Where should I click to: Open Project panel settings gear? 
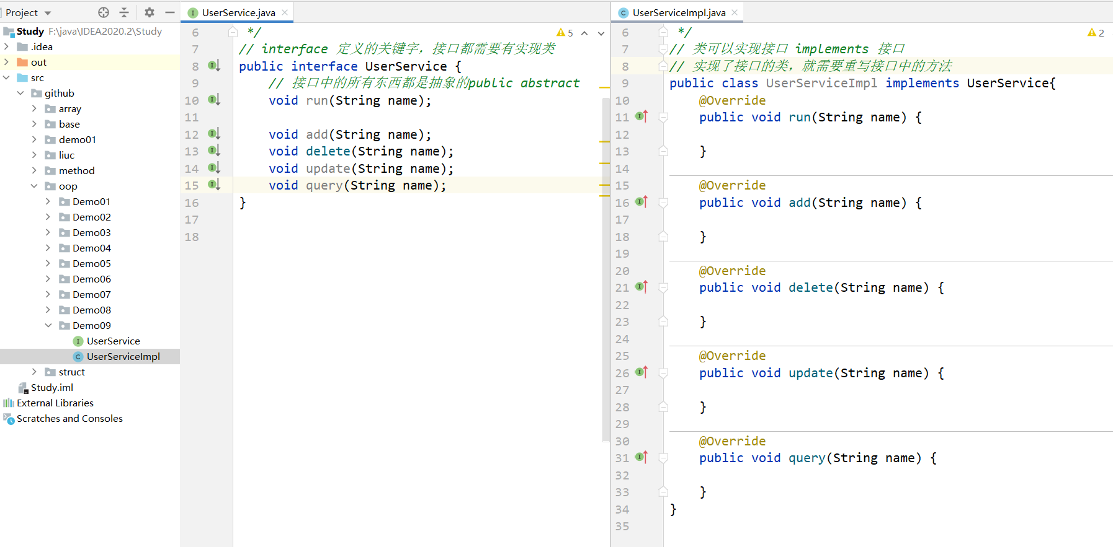pos(150,12)
